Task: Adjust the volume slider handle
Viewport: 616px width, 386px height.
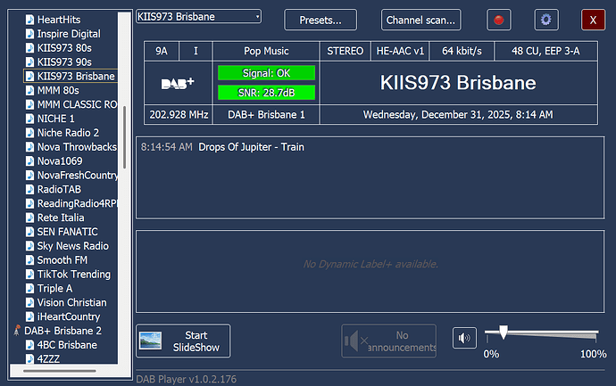Action: click(504, 332)
